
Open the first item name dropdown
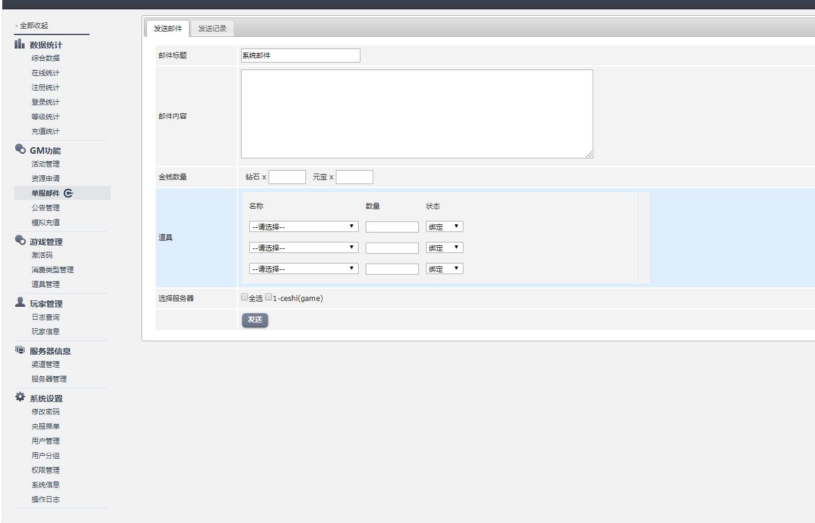click(303, 227)
